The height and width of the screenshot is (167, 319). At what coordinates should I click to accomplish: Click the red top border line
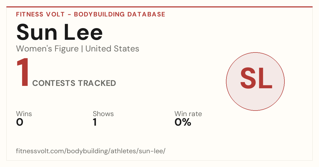point(159,7)
